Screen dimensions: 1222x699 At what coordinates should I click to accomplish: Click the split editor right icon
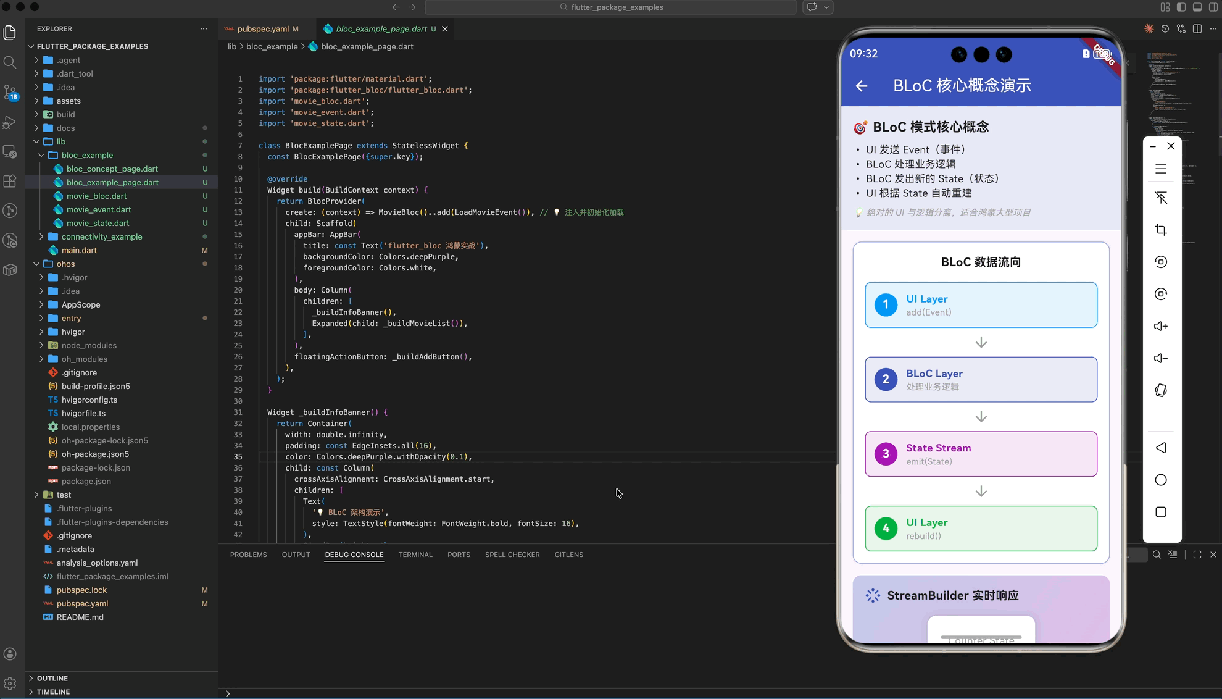(1197, 29)
